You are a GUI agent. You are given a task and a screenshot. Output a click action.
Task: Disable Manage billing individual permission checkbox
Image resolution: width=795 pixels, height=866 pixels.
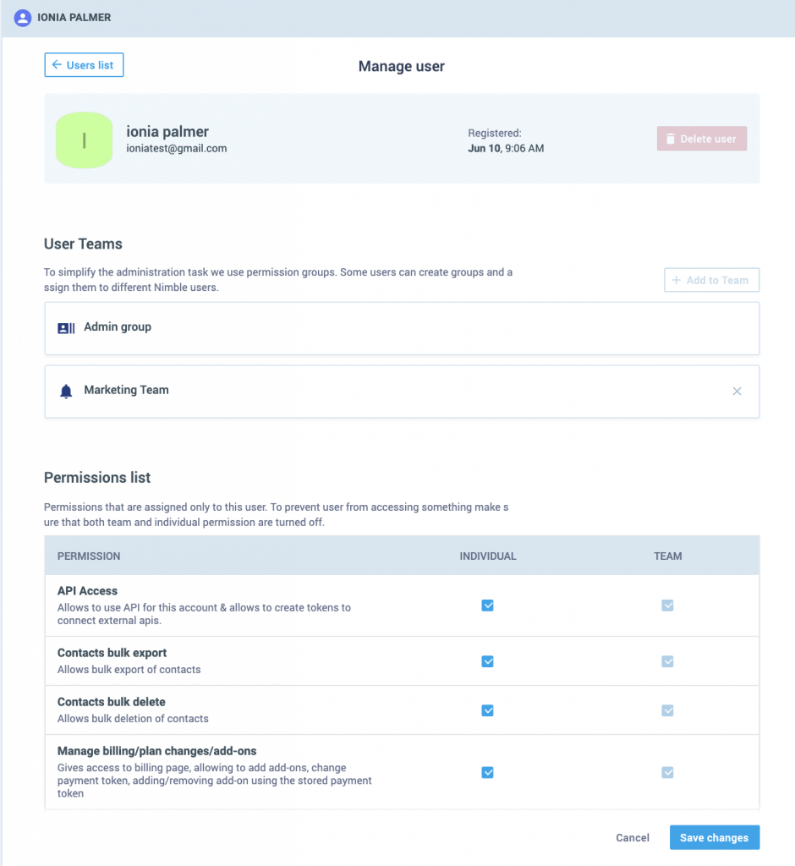pos(487,772)
